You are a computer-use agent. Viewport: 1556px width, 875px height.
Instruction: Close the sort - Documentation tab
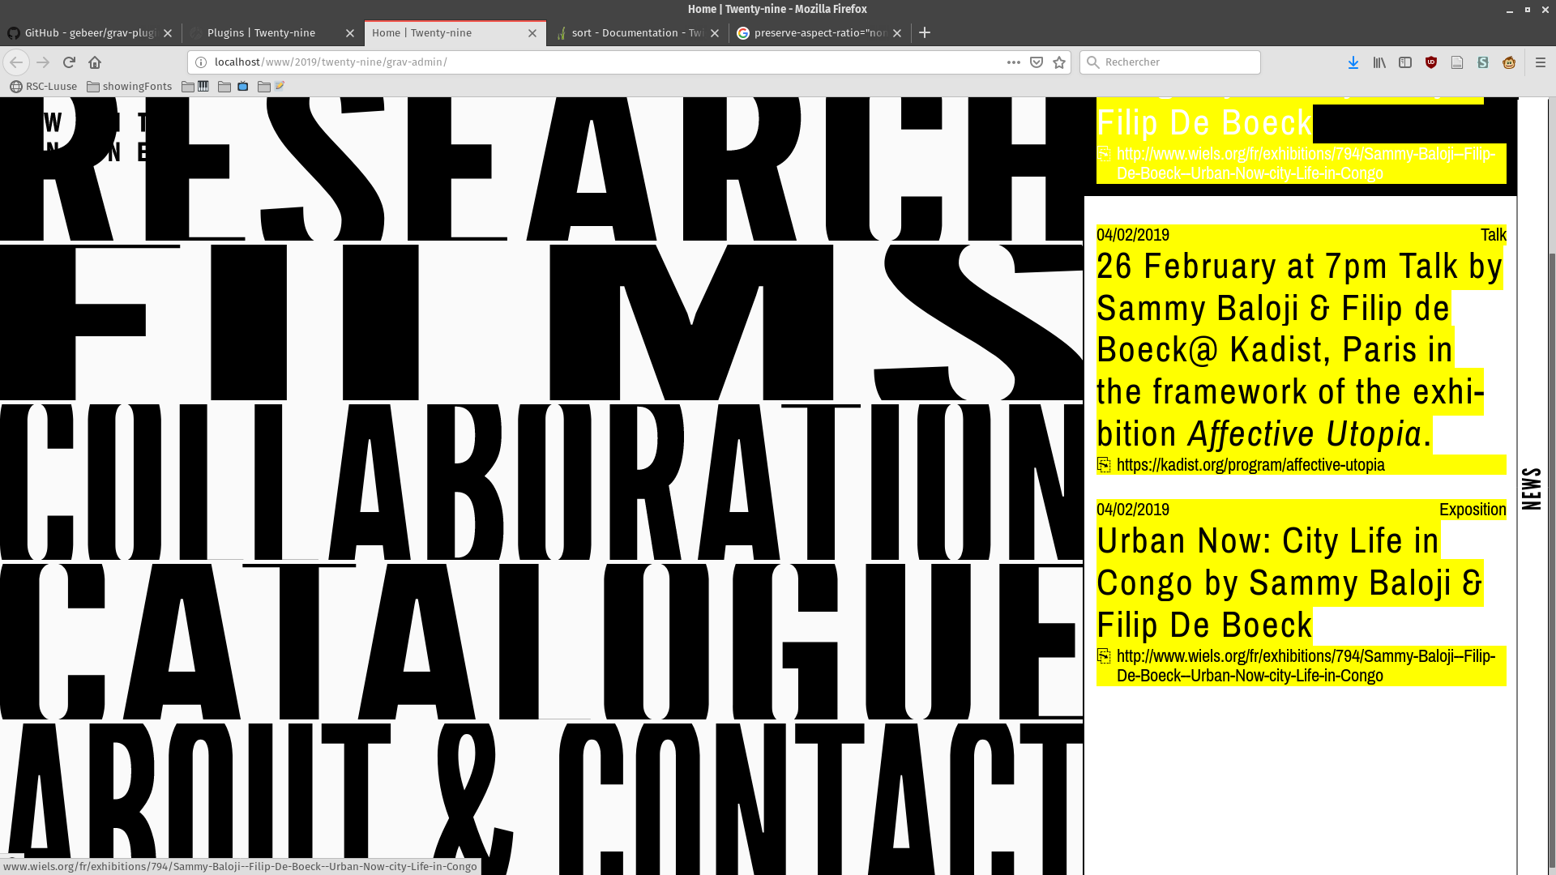pos(715,33)
